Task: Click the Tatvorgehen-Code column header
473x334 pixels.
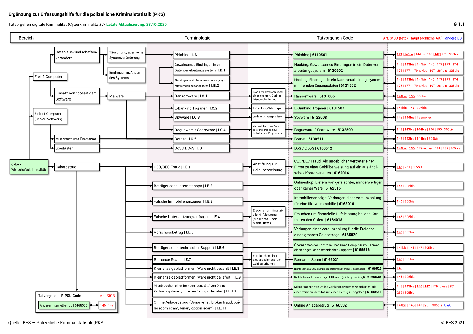Action: point(335,38)
